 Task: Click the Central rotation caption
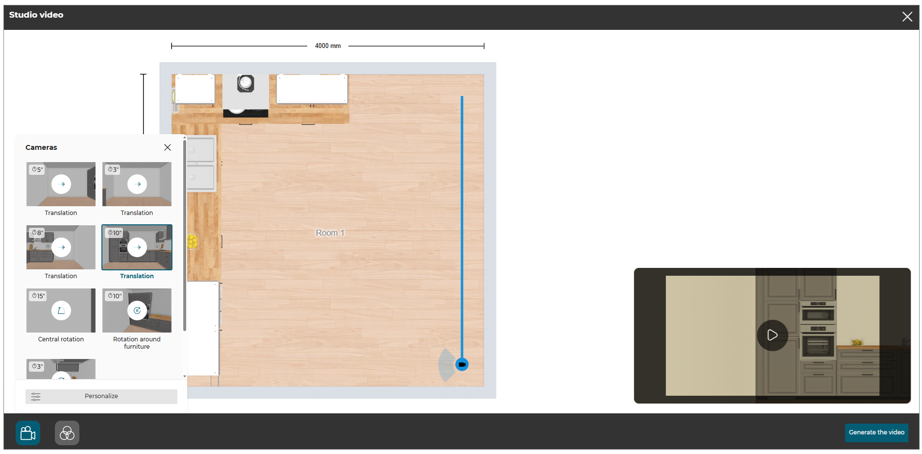pos(61,339)
